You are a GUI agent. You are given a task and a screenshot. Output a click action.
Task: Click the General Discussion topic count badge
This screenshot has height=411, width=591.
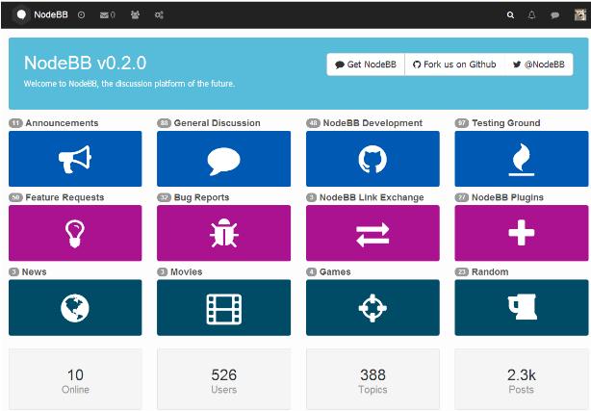[164, 123]
